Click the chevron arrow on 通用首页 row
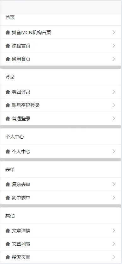This screenshot has height=264, width=122. pos(114,59)
